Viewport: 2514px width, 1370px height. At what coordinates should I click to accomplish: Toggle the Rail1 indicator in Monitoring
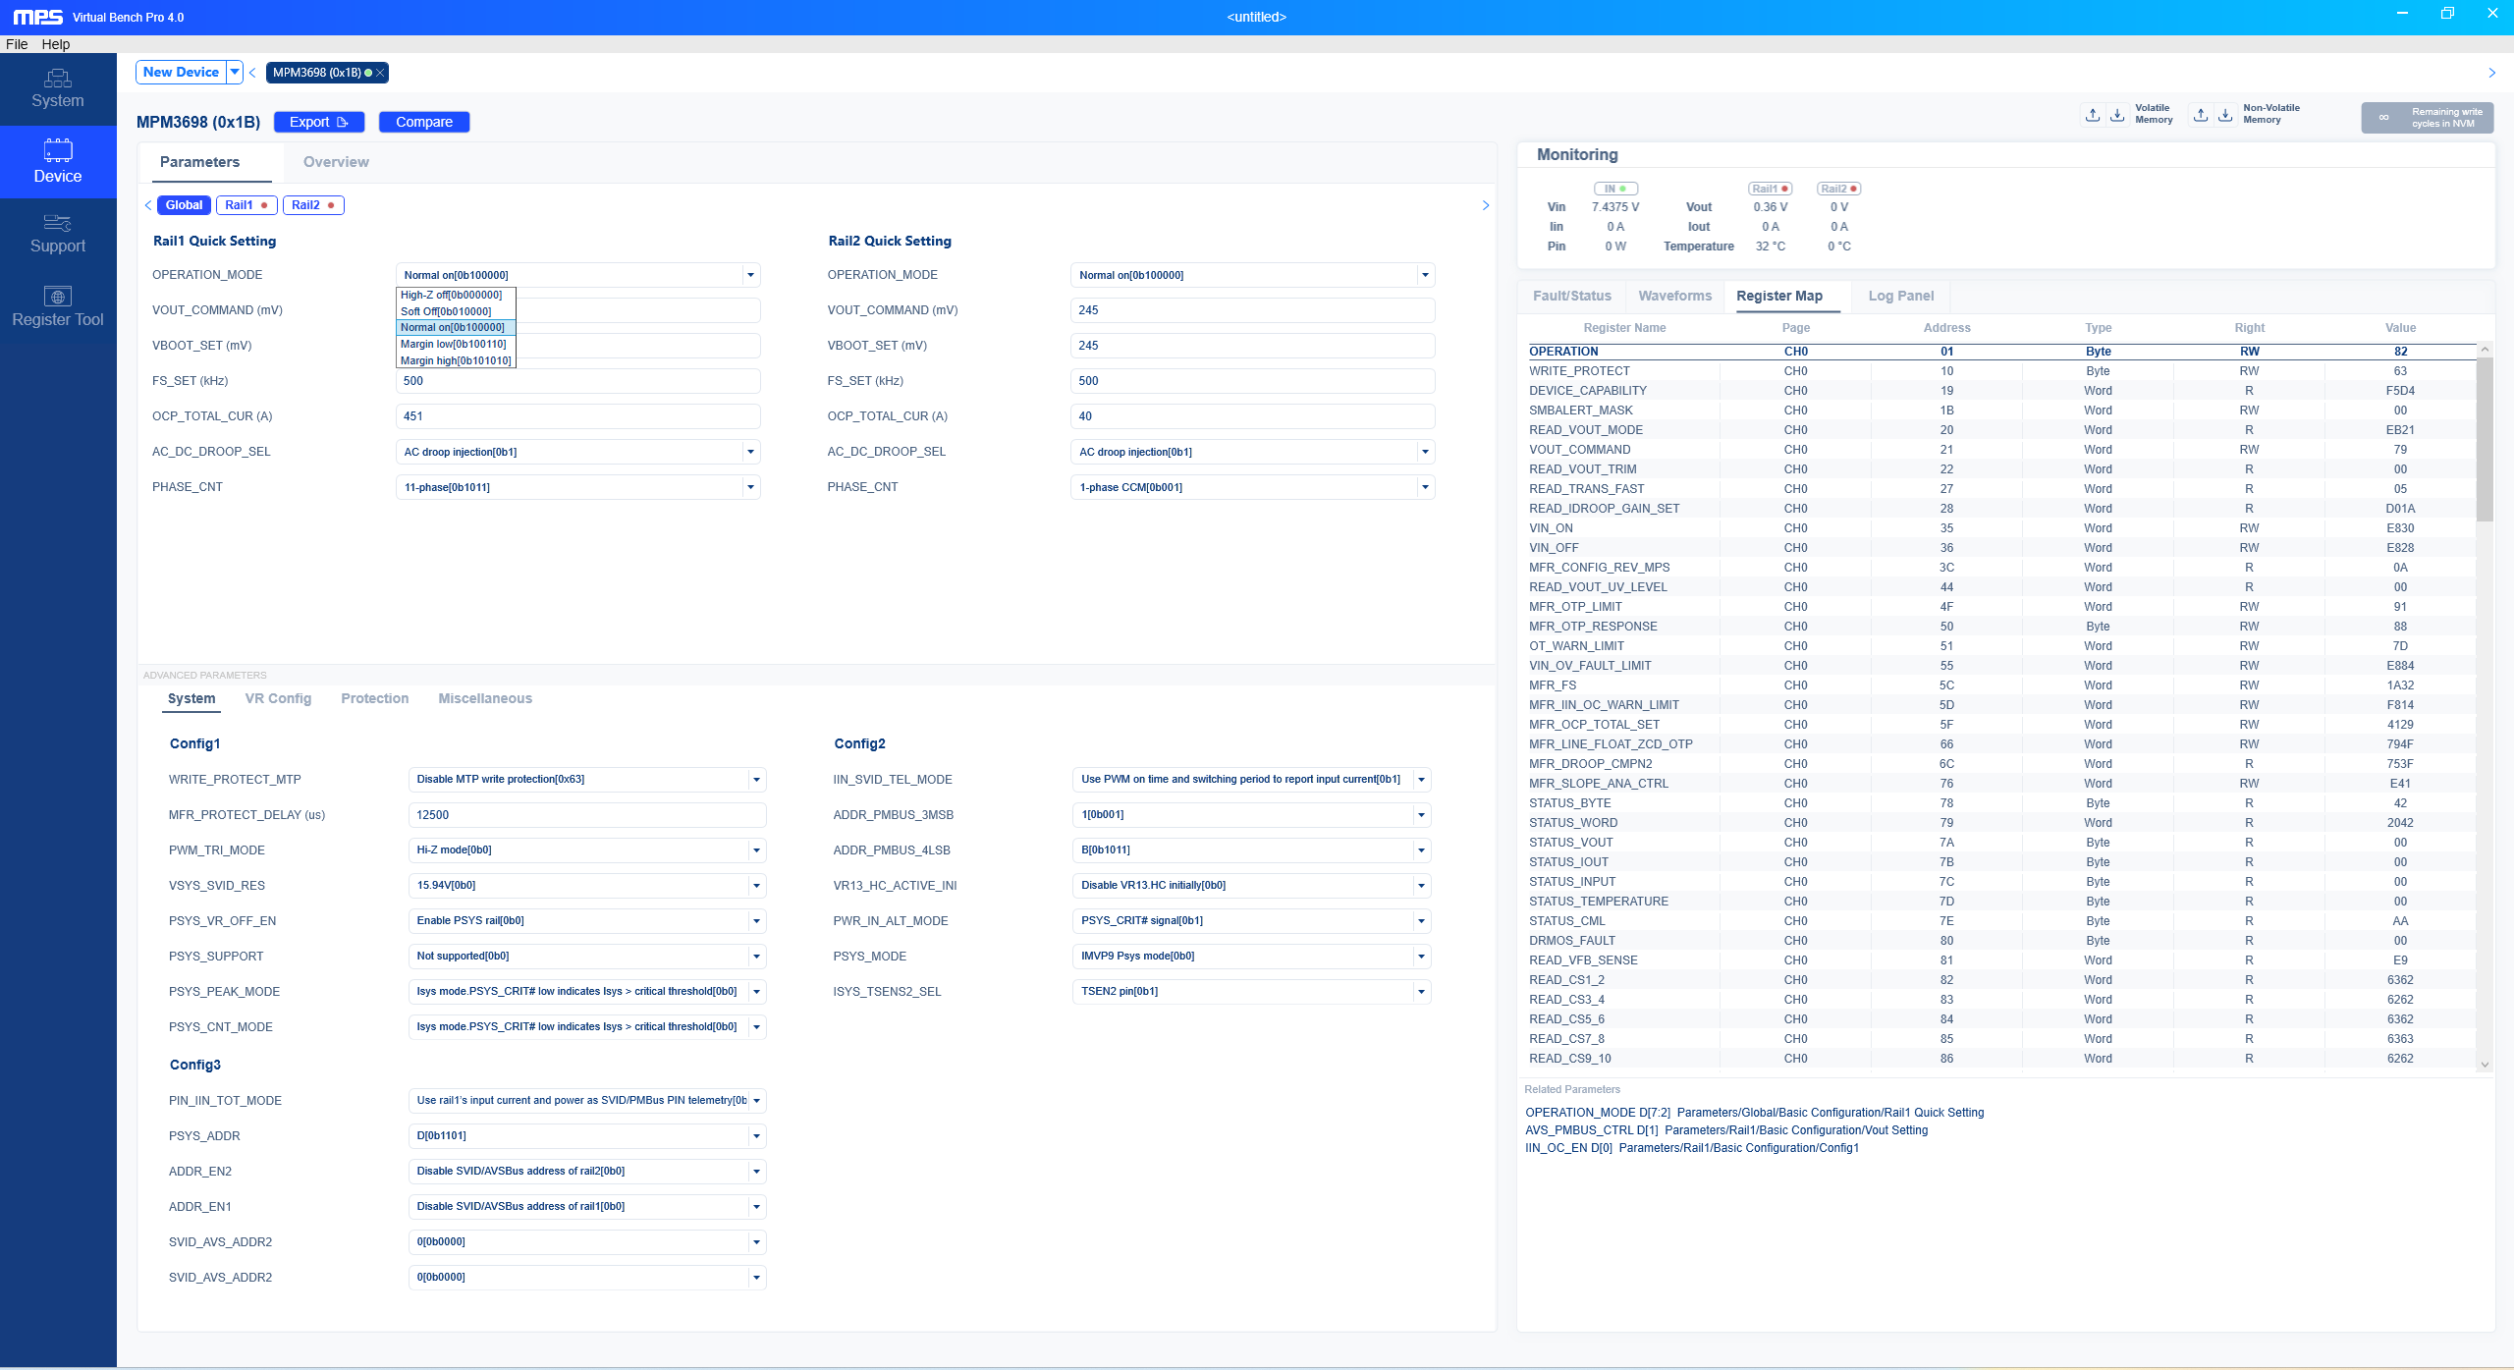coord(1770,189)
